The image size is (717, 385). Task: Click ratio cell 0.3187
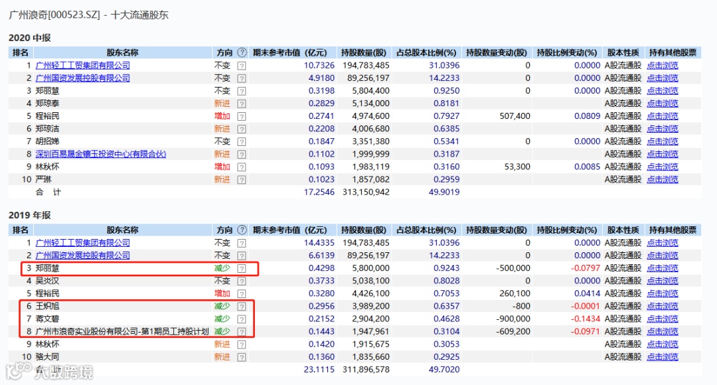click(x=447, y=154)
